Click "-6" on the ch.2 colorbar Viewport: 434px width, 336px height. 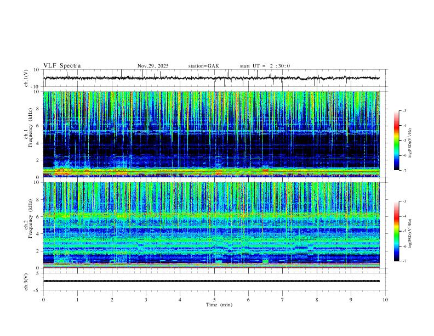(404, 246)
